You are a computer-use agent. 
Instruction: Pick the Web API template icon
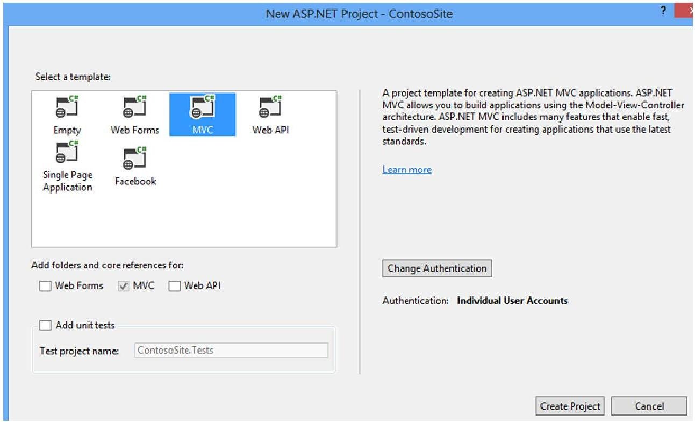pyautogui.click(x=270, y=108)
